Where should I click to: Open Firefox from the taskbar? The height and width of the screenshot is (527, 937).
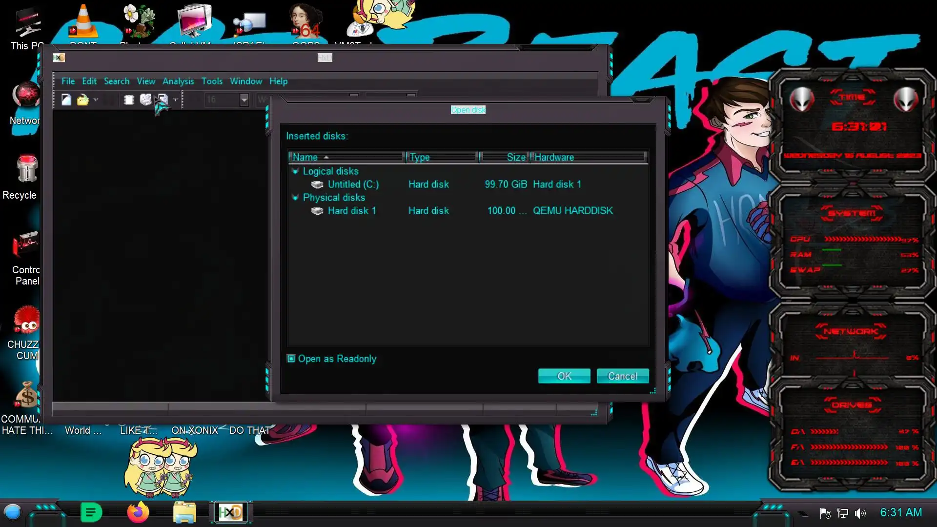(x=138, y=512)
